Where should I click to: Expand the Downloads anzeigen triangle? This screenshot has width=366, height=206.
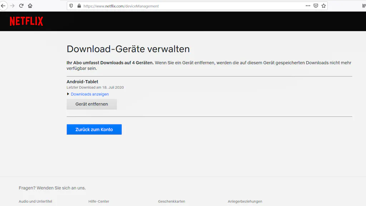(68, 94)
